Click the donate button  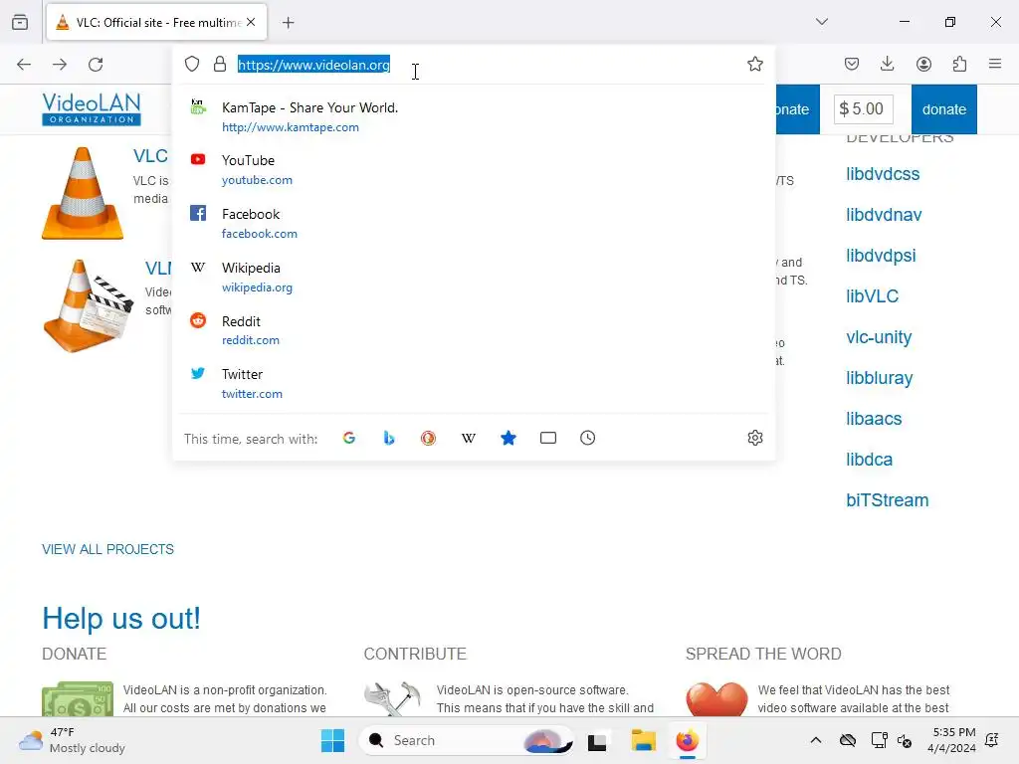pyautogui.click(x=943, y=109)
